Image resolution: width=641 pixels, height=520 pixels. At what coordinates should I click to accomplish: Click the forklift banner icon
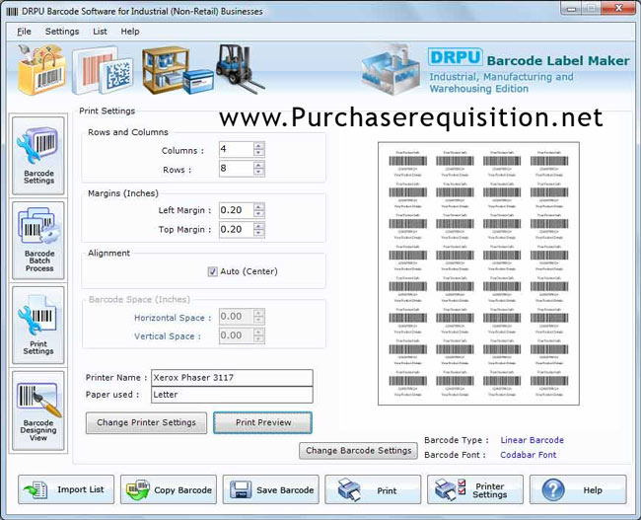click(239, 68)
